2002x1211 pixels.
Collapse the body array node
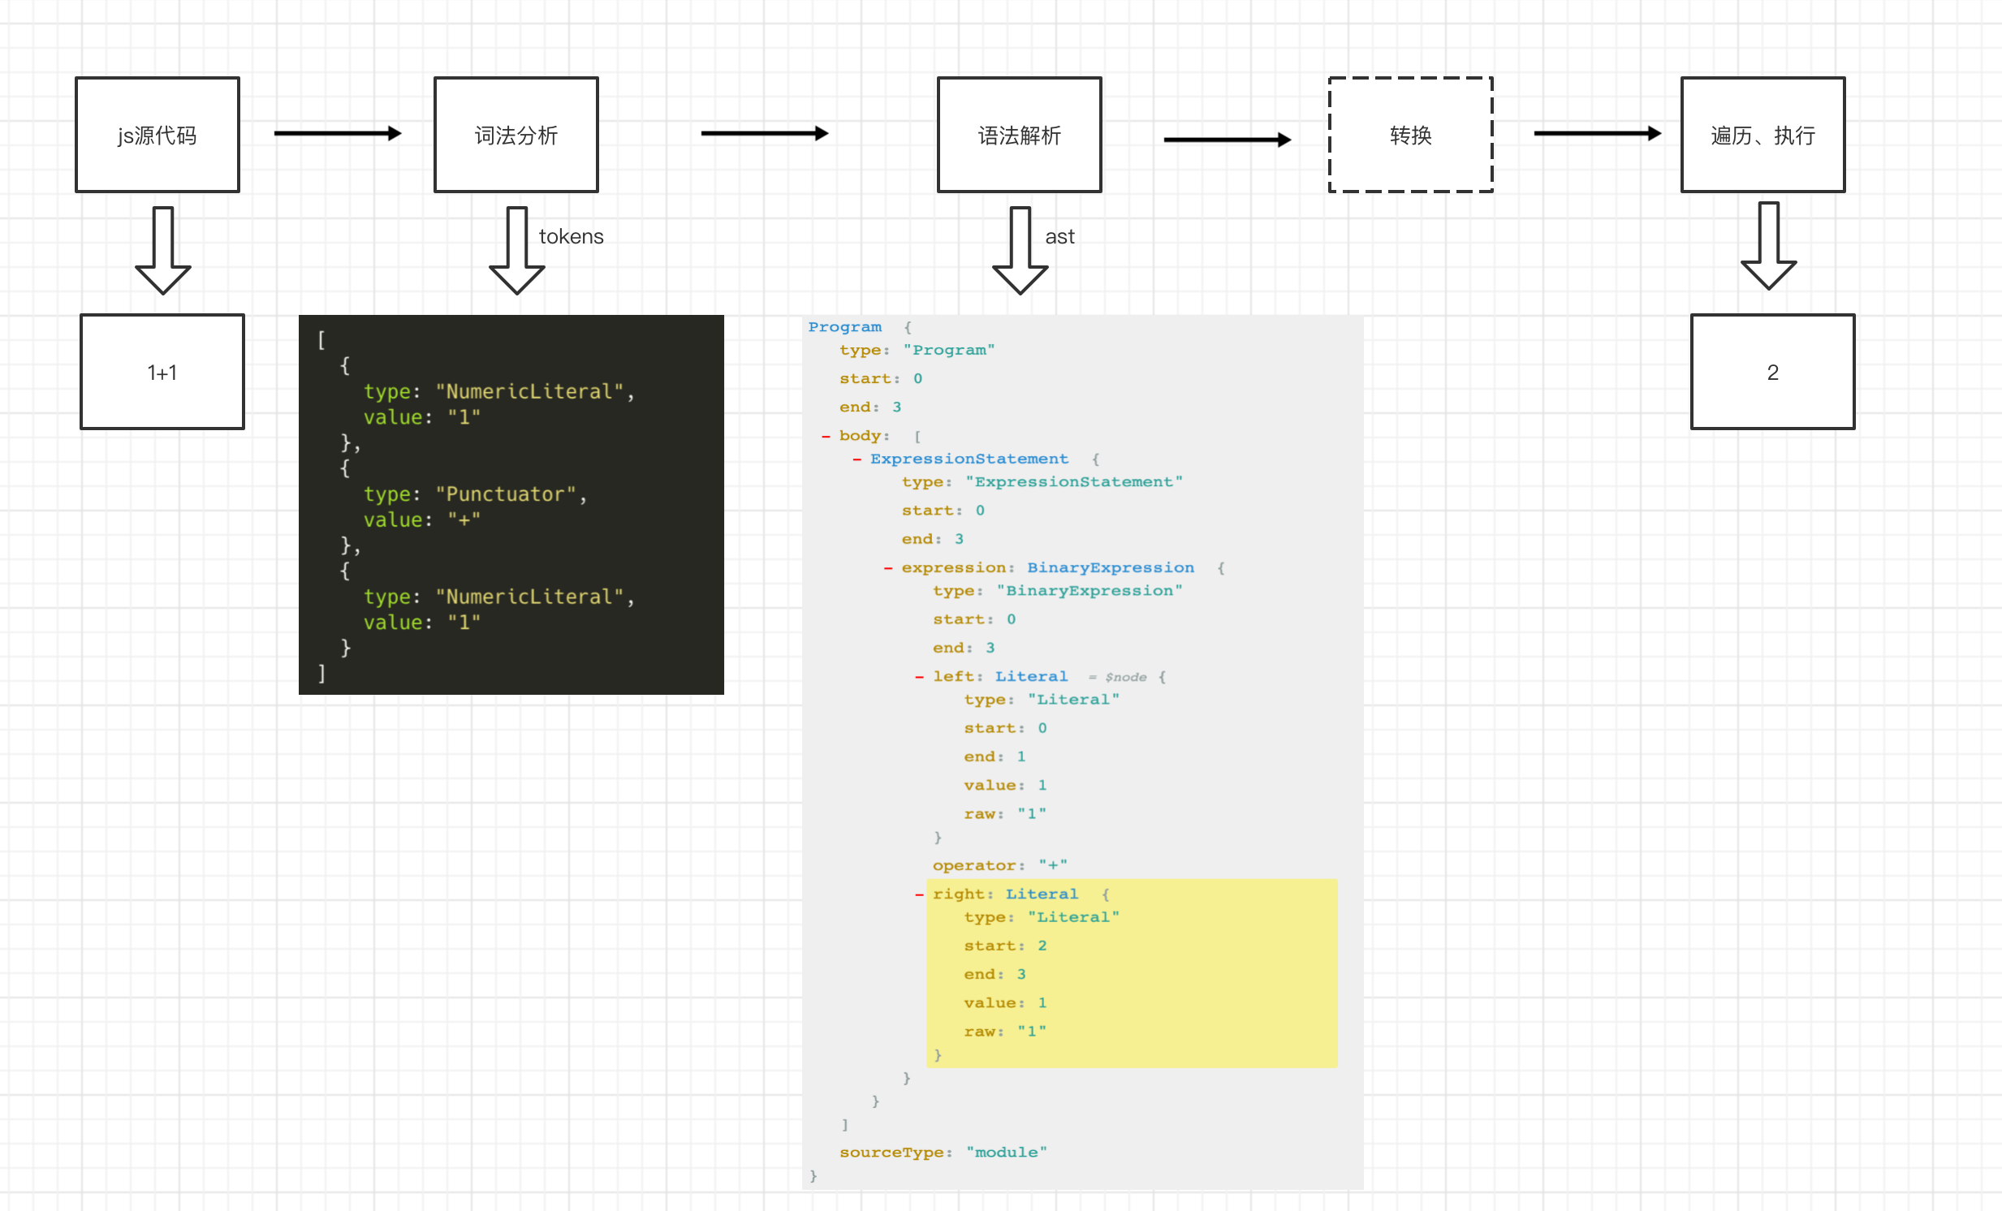click(826, 437)
